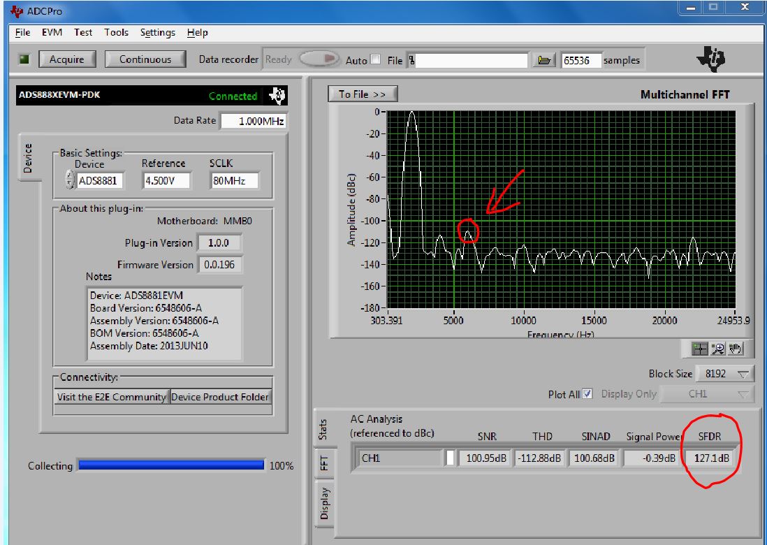Click the Connected status text
Image resolution: width=767 pixels, height=545 pixels.
coord(233,96)
